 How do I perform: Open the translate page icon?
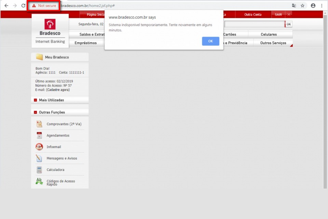pos(294,6)
